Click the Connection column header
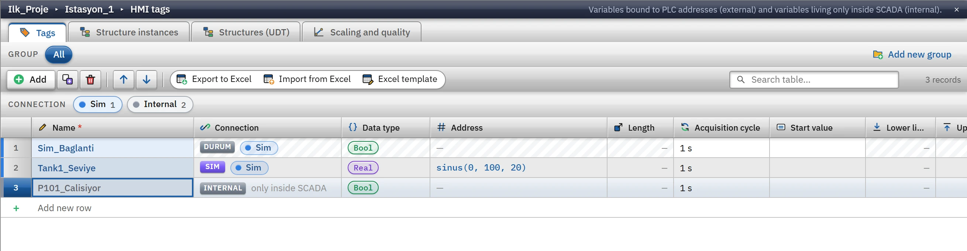This screenshot has height=251, width=967. tap(268, 128)
